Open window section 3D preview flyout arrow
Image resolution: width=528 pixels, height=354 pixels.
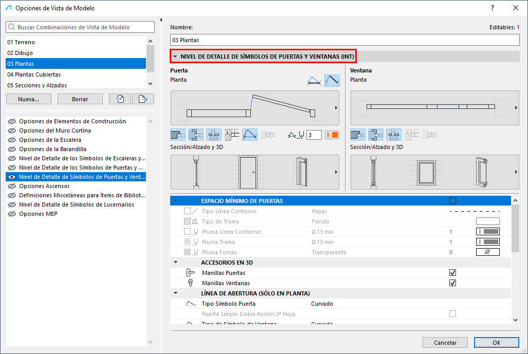(516, 172)
